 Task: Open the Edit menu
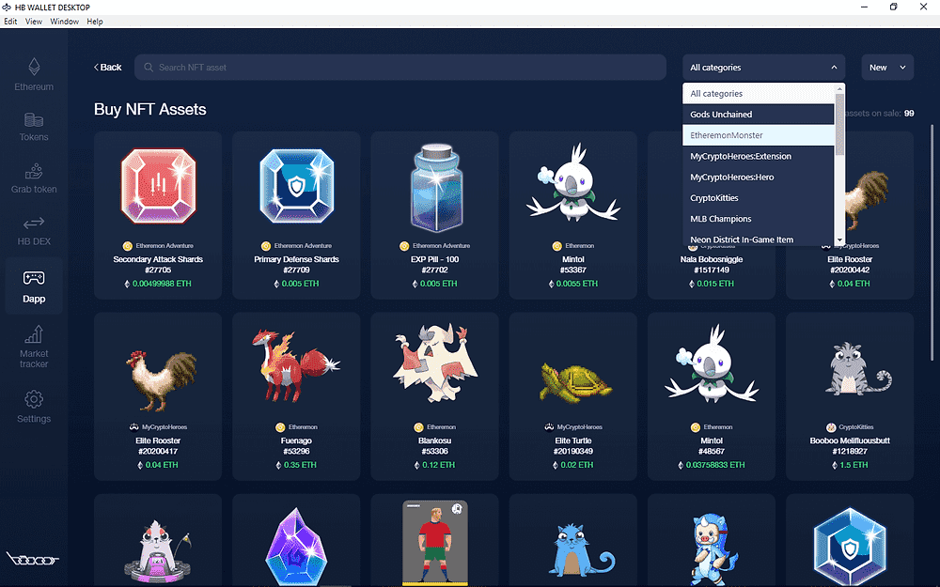(10, 21)
